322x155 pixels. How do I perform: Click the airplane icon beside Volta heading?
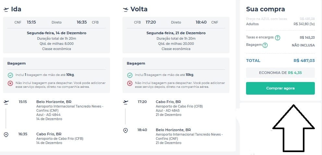pos(126,9)
